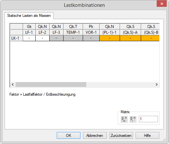This screenshot has width=169, height=144.
Task: Click the OK button
Action: [x=68, y=135]
